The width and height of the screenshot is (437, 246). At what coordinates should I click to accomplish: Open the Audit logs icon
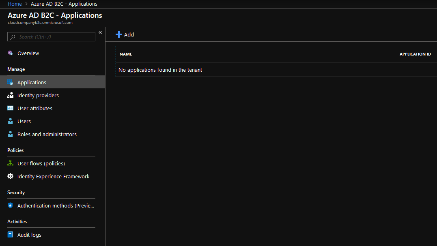[10, 235]
